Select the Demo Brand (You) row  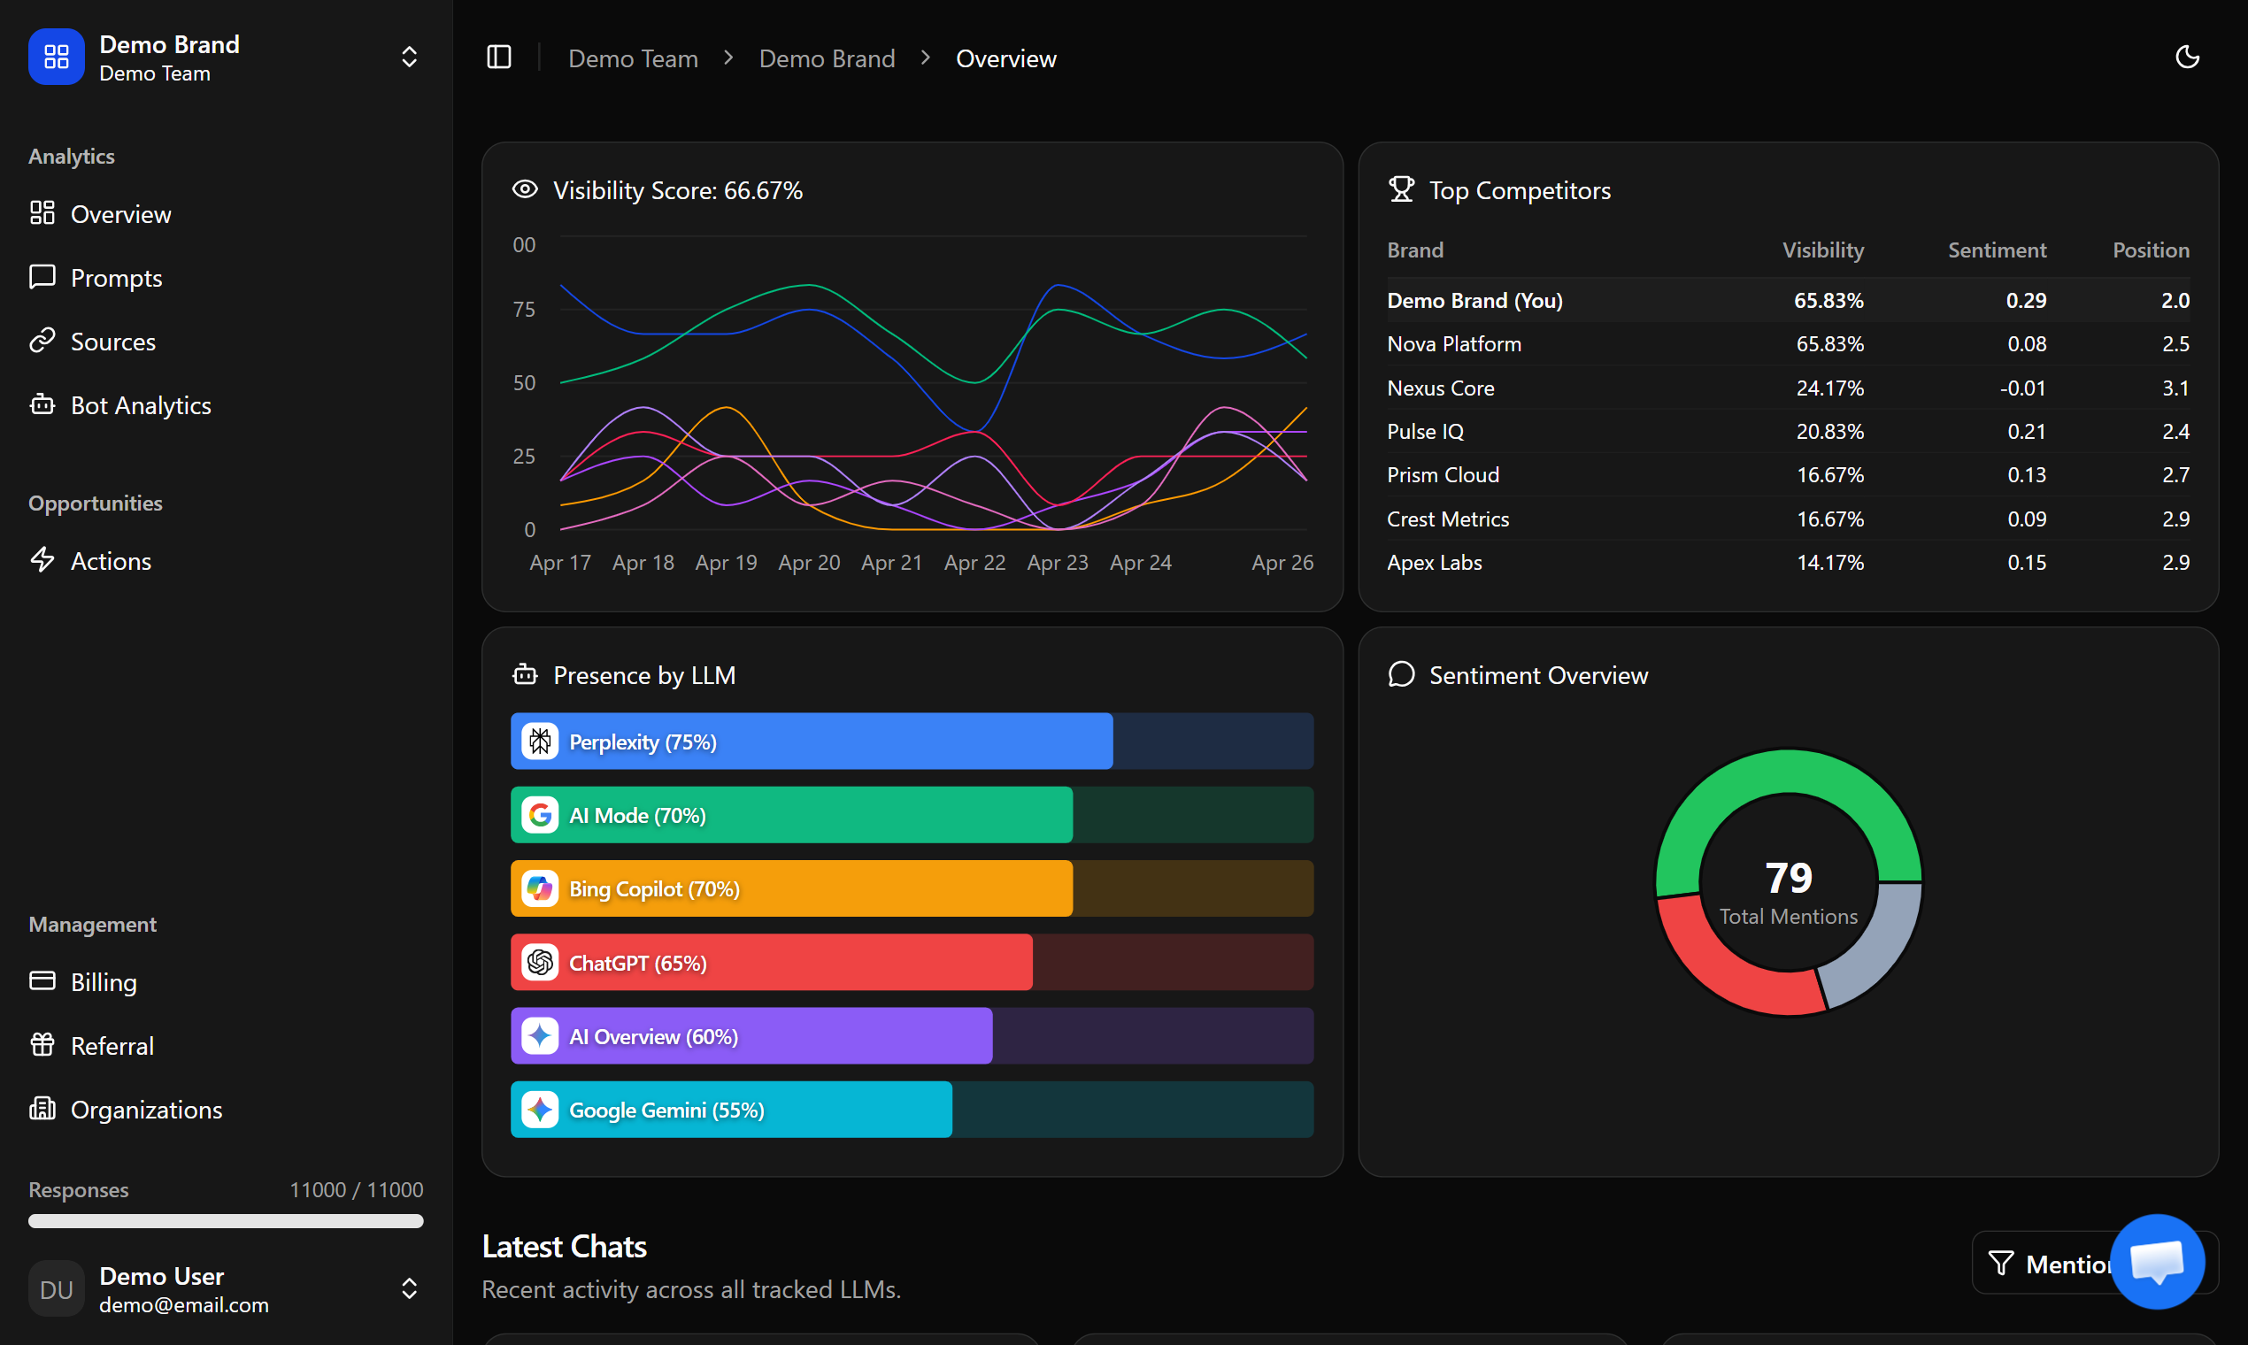(x=1789, y=300)
